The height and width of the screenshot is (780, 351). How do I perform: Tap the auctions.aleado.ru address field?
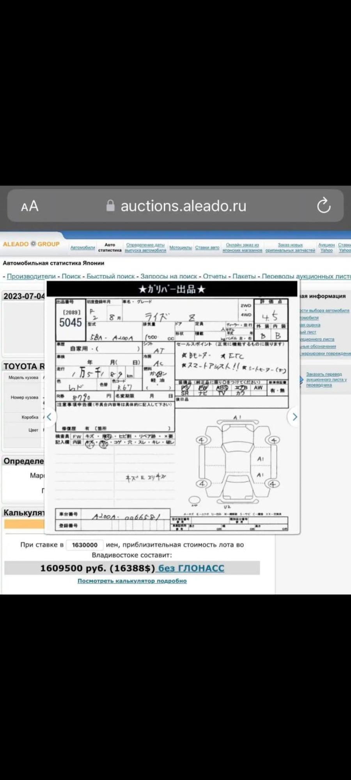(183, 206)
